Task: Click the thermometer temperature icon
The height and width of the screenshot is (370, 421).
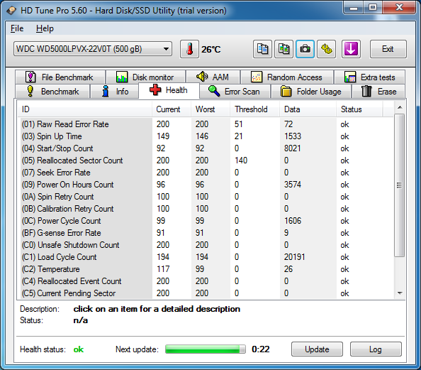Action: (x=189, y=49)
